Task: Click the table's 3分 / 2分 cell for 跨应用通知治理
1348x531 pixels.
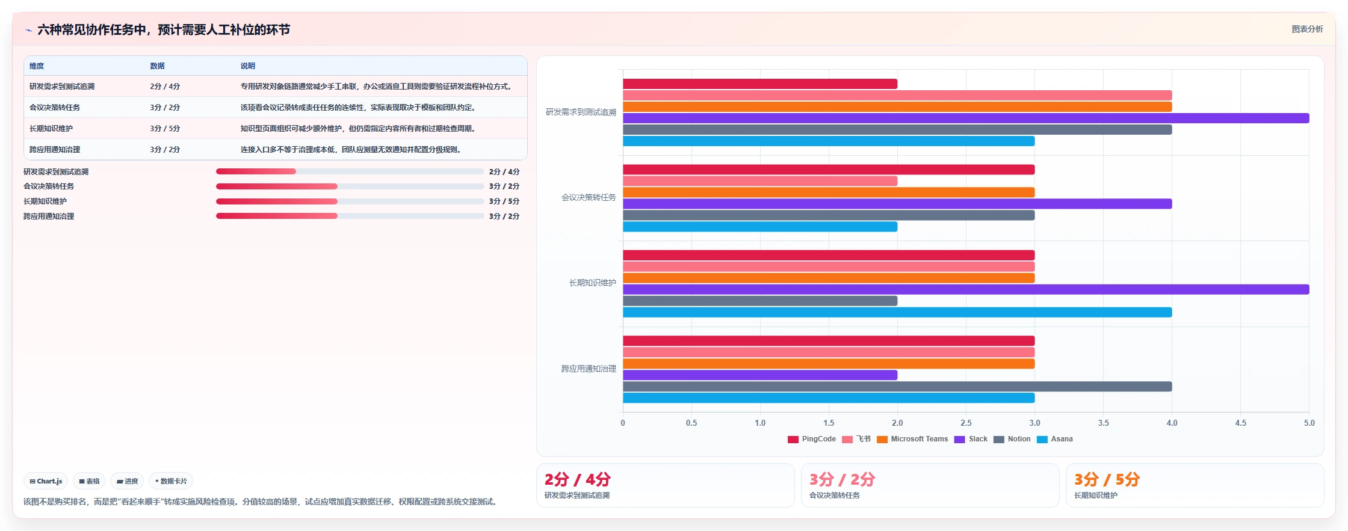Action: point(165,150)
